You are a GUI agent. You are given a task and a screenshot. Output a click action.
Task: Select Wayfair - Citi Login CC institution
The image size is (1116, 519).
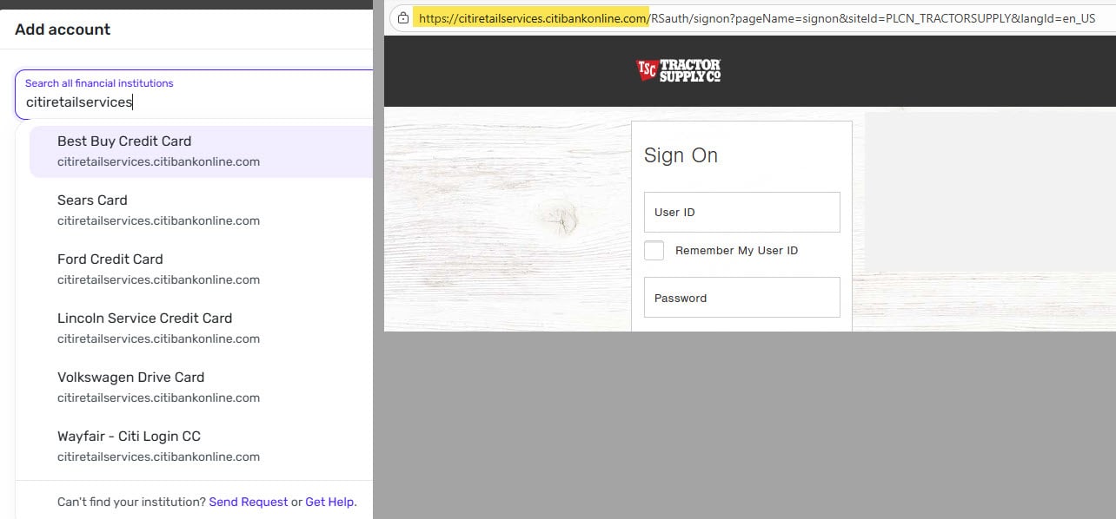click(x=202, y=446)
